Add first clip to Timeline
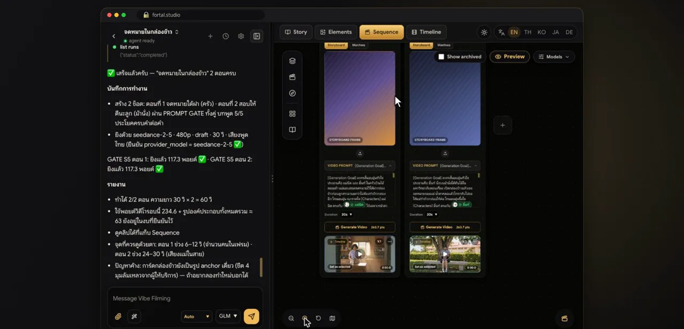This screenshot has width=684, height=329. (338, 241)
